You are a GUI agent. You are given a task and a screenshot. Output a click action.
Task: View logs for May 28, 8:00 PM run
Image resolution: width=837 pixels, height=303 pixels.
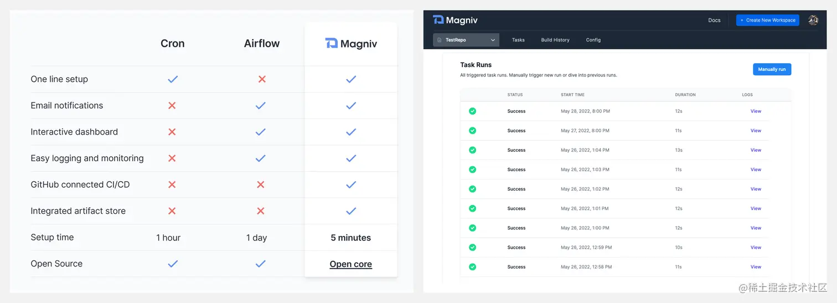coord(756,111)
